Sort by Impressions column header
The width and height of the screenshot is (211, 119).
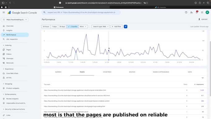click(199, 85)
